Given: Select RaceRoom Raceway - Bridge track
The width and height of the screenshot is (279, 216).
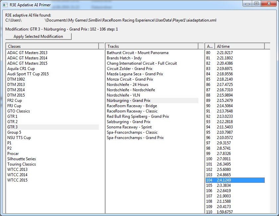Looking at the screenshot, I should (152, 106).
